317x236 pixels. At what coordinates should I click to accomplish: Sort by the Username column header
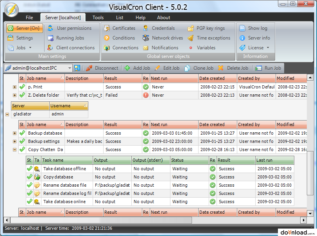(69, 106)
